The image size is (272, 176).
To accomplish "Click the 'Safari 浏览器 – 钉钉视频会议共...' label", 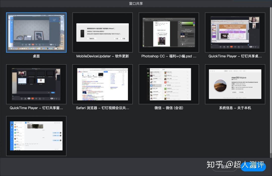I will pyautogui.click(x=103, y=108).
